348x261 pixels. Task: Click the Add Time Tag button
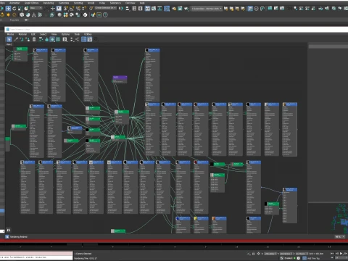[x=314, y=258]
